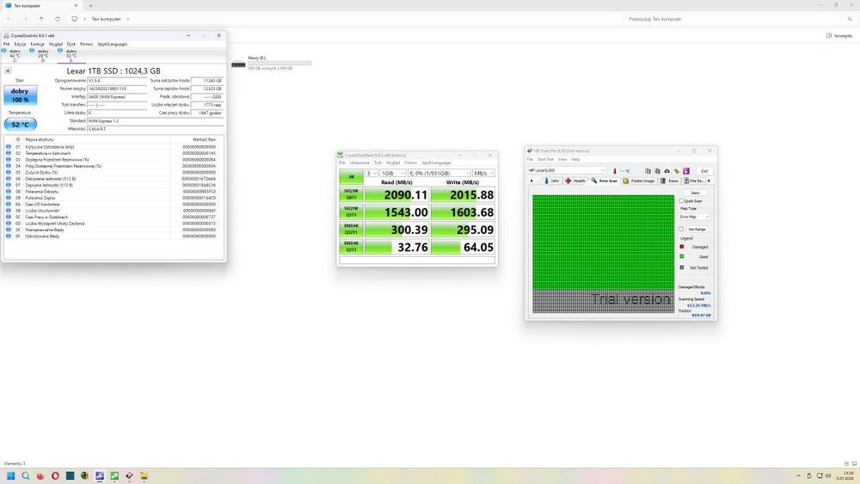Open File menu in HD Tune Pro

coord(530,159)
